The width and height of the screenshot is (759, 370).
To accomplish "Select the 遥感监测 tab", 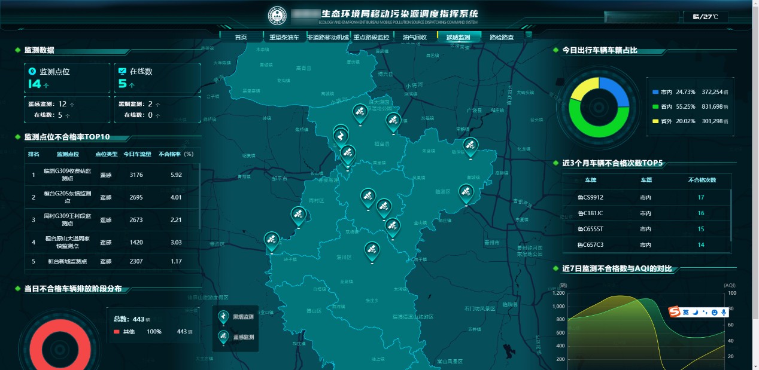I will pos(459,37).
